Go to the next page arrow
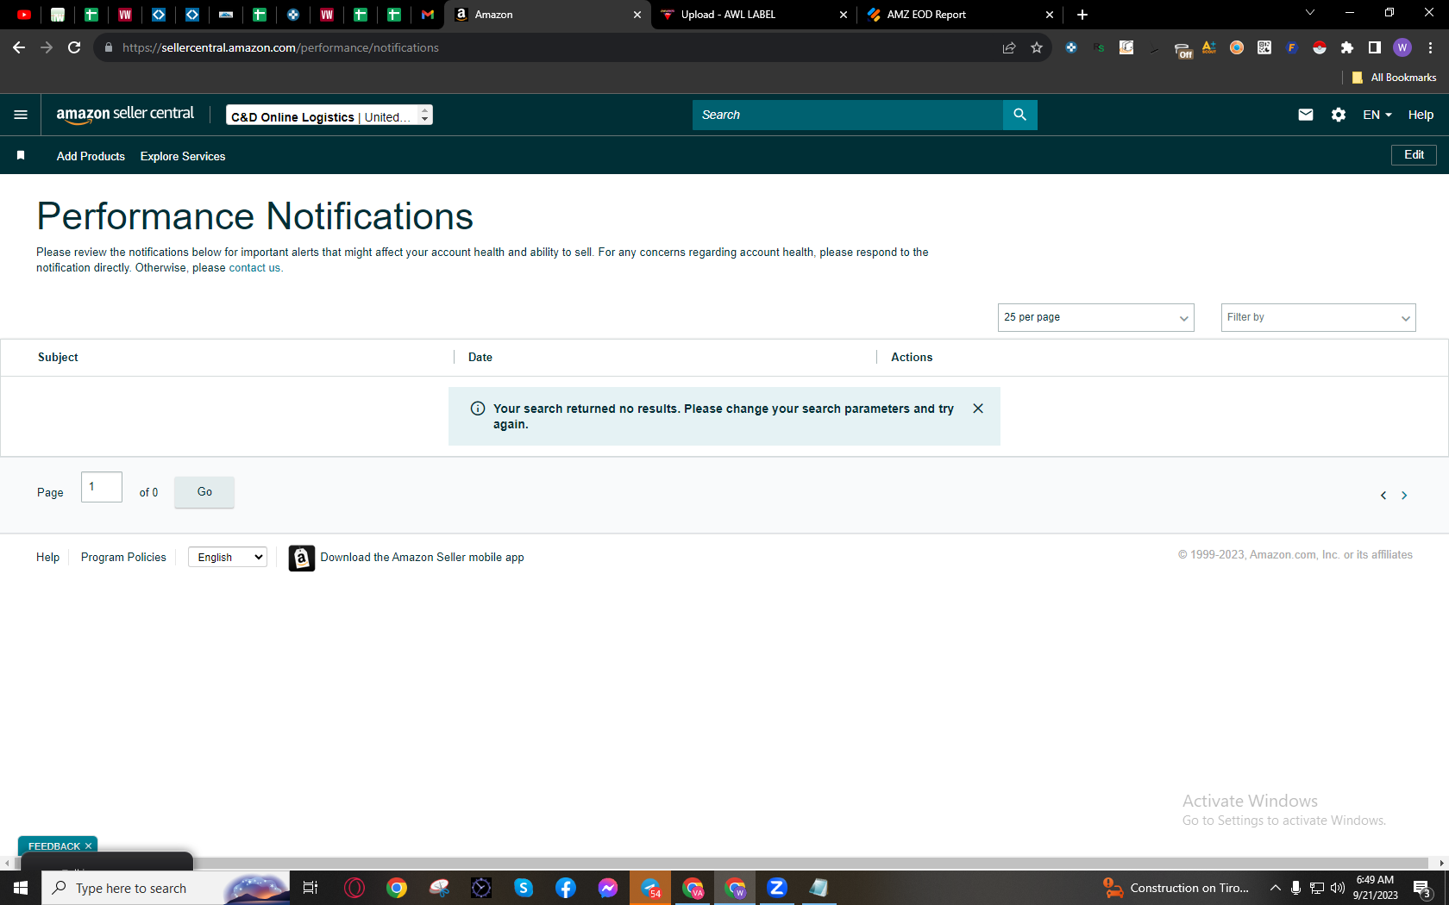The image size is (1449, 905). [1404, 495]
